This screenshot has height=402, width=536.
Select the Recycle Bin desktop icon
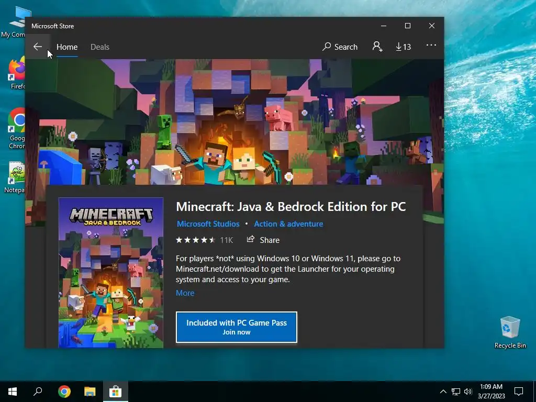coord(510,332)
